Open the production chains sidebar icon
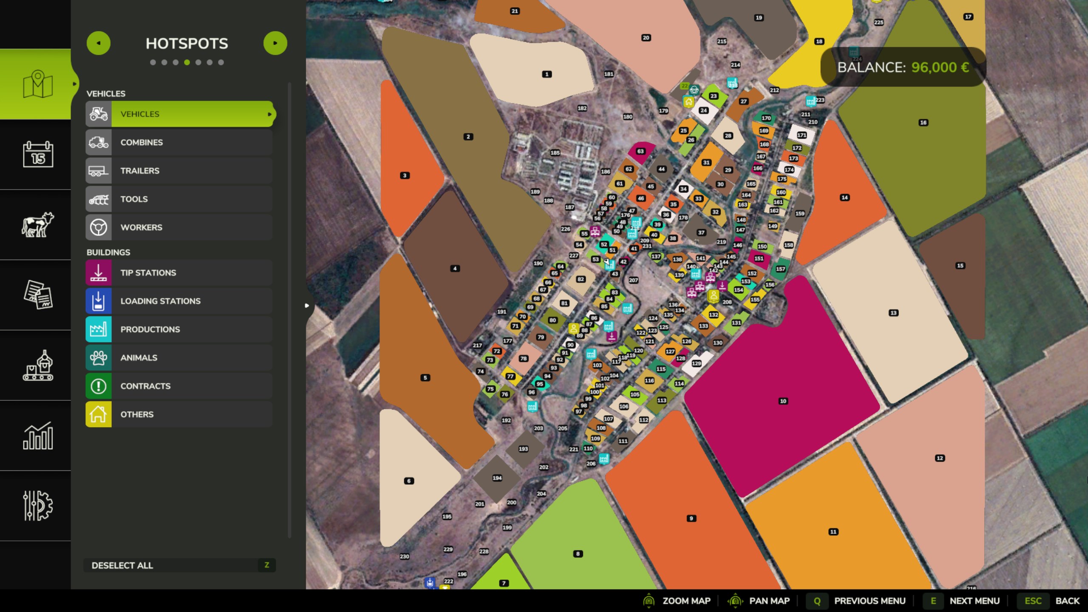 pos(38,365)
